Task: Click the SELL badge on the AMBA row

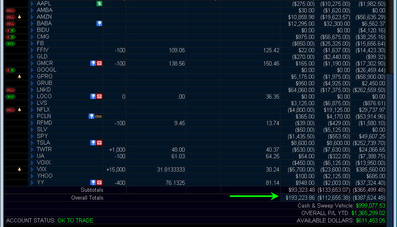Action: 10,11
